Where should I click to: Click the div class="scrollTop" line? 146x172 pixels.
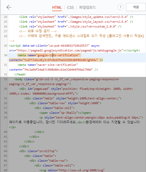38,151
